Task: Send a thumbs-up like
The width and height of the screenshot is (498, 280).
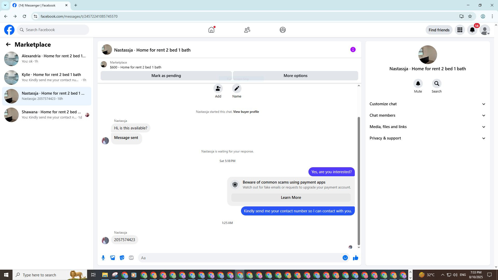Action: tap(355, 258)
